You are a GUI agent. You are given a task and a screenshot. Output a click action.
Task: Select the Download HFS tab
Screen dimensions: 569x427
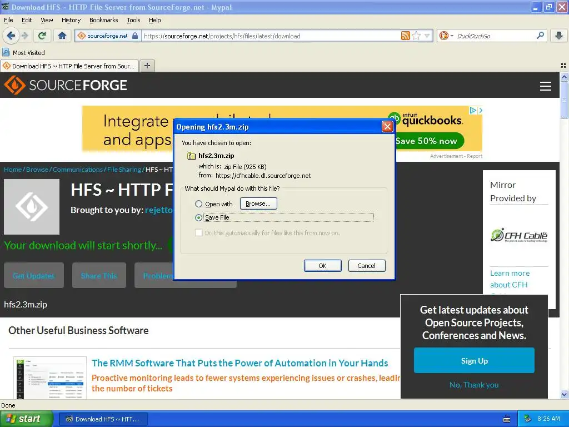pos(69,66)
